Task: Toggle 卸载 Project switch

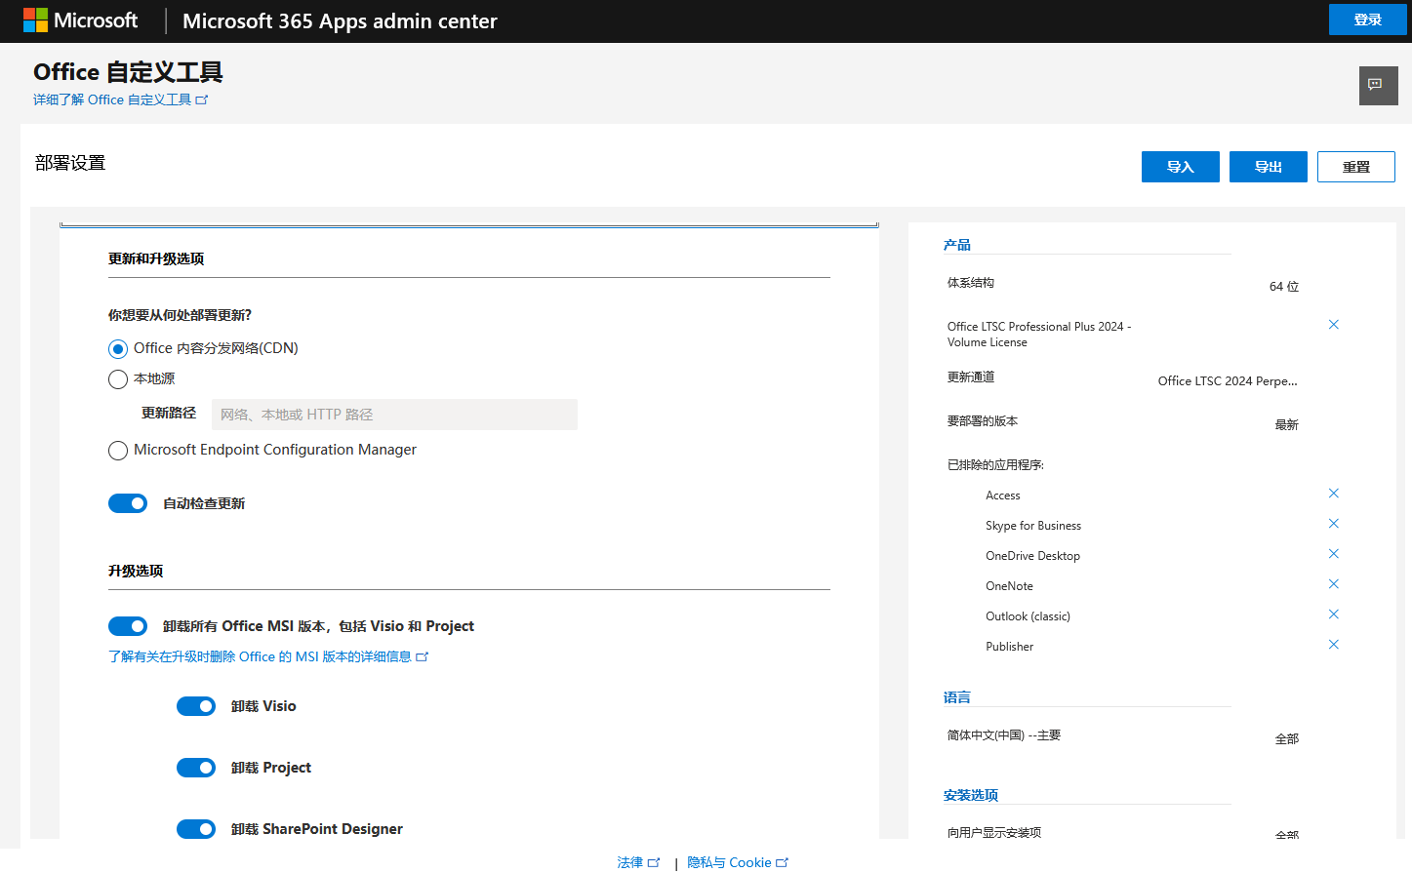Action: point(196,768)
